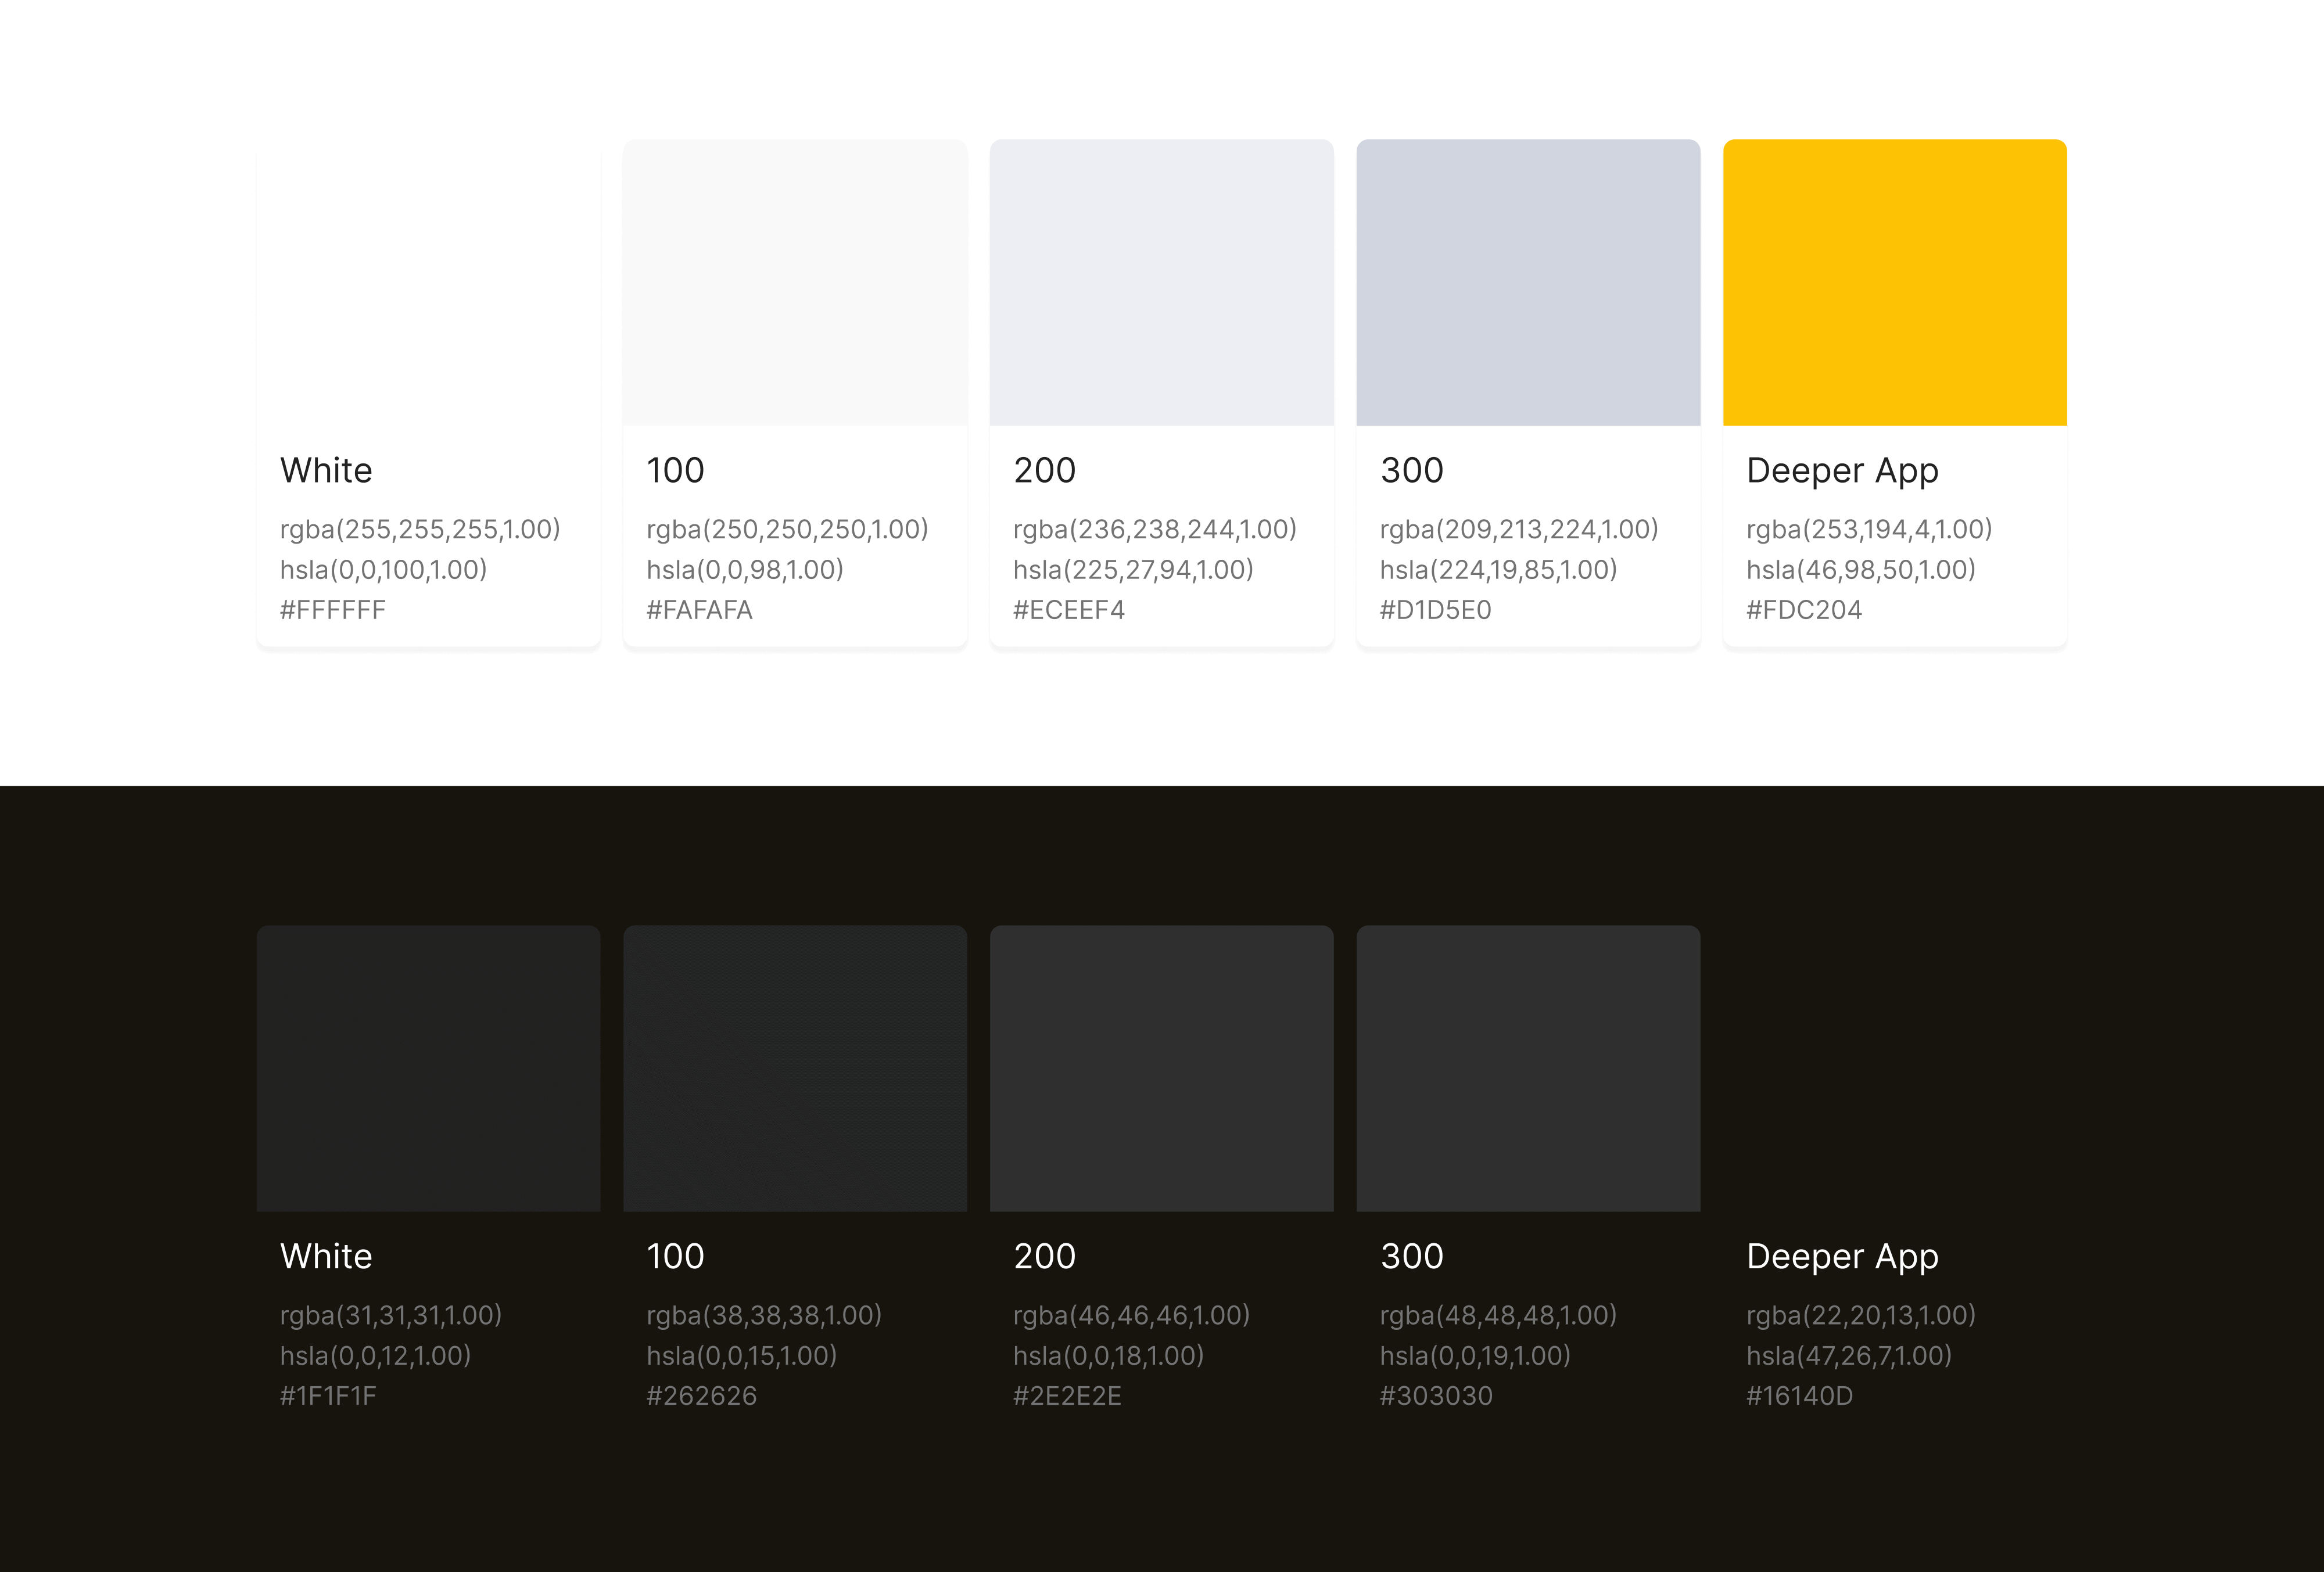Select the light 200 swatch #ECEEF4

(1162, 283)
